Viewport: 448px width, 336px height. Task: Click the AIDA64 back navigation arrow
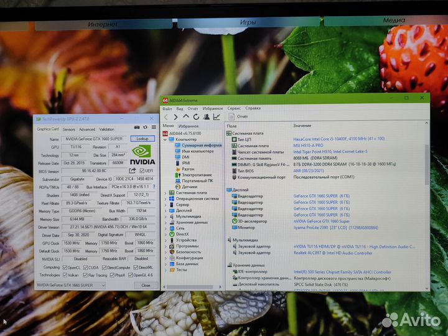point(166,116)
